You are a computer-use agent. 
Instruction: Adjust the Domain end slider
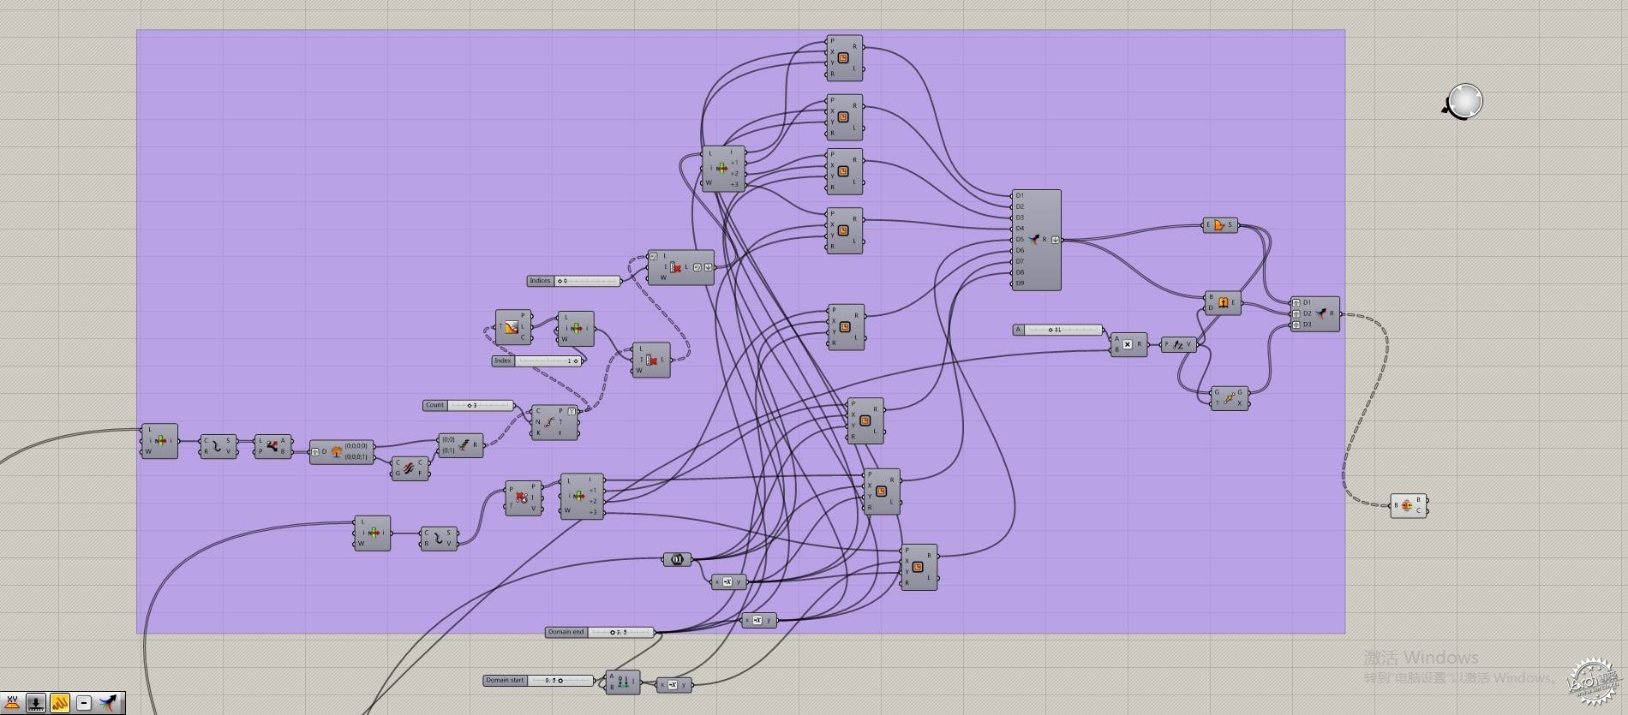click(x=599, y=632)
